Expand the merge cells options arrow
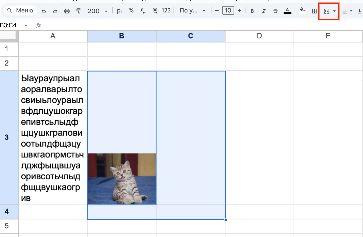 pos(334,11)
